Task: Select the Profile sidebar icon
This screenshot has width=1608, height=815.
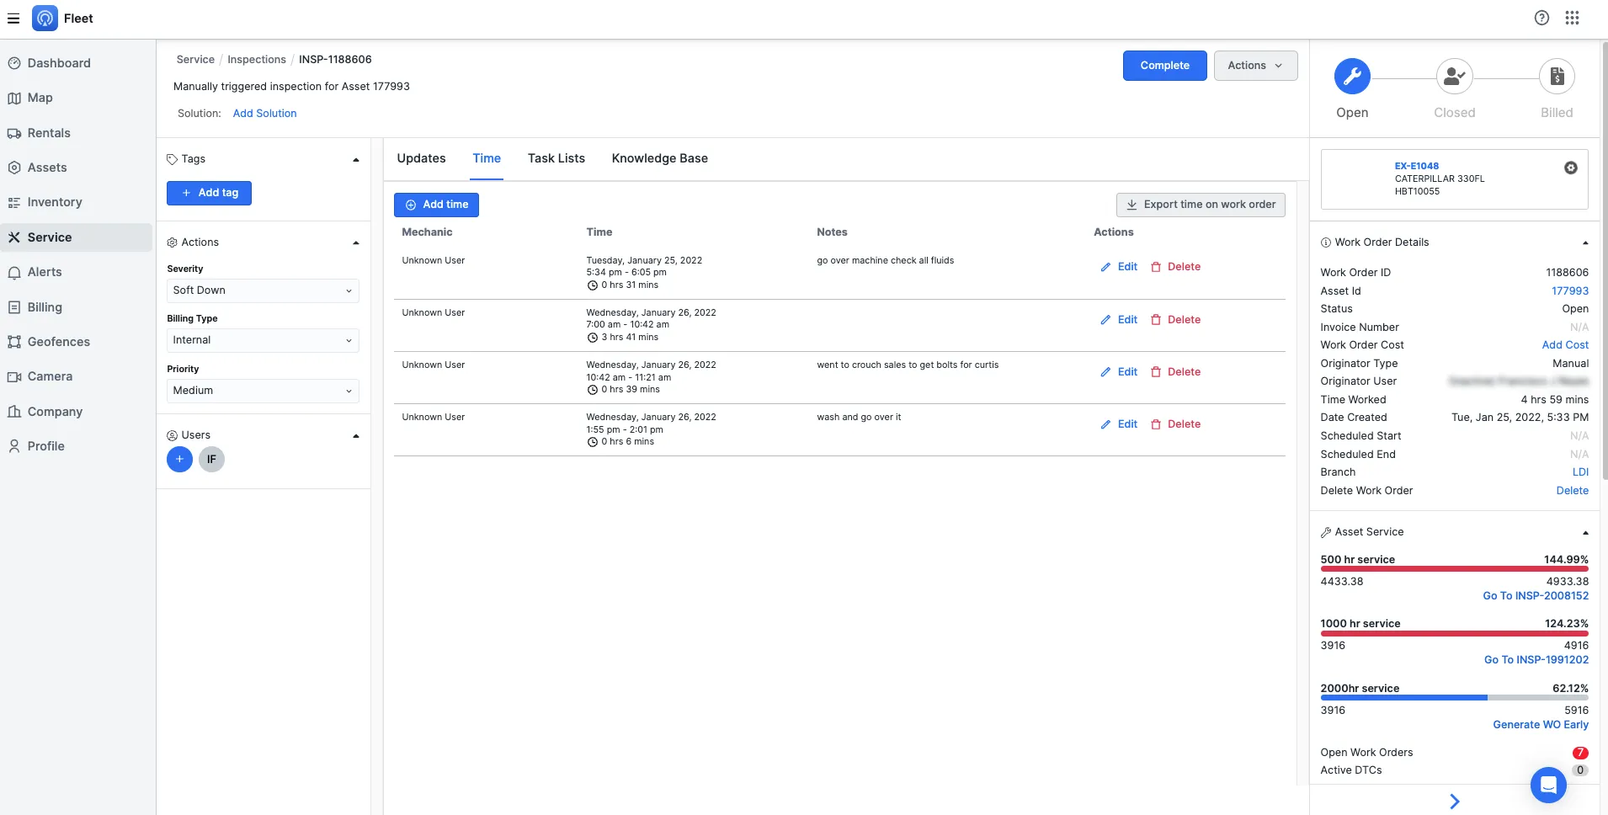Action: click(14, 446)
